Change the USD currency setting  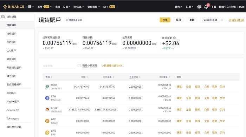(241, 7)
